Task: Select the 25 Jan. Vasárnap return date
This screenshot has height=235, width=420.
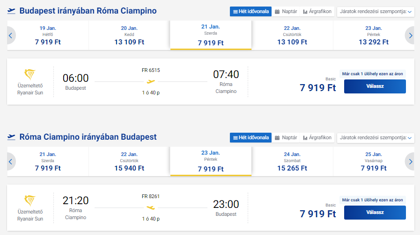Action: 373,161
